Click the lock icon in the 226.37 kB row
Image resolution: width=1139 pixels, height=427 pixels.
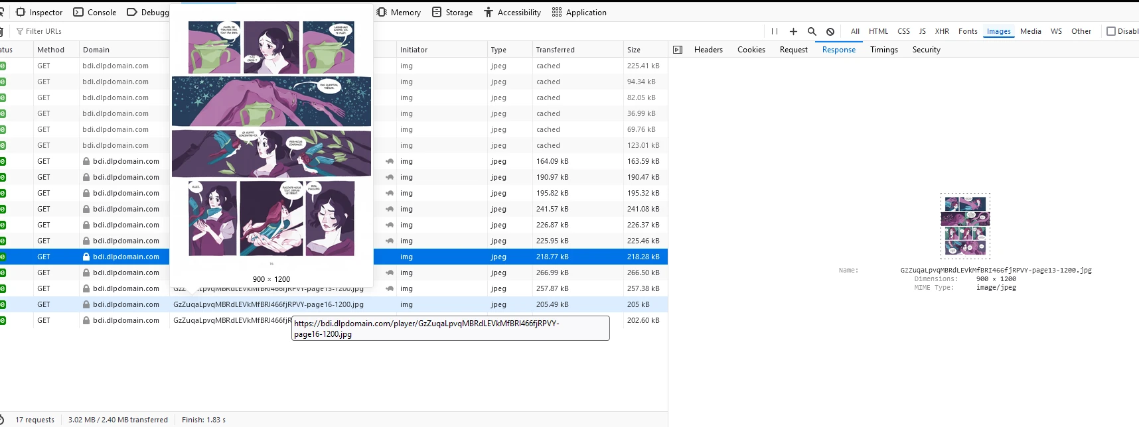pyautogui.click(x=86, y=225)
